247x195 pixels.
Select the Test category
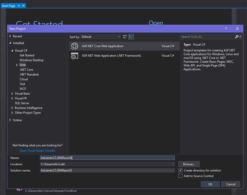pyautogui.click(x=22, y=84)
